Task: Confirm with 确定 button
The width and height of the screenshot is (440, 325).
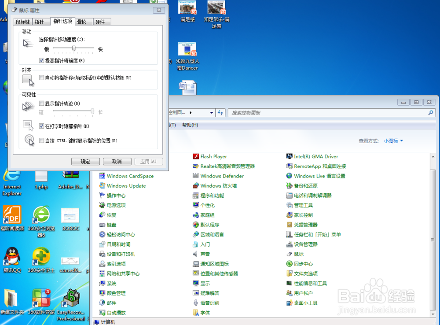Action: (x=85, y=162)
